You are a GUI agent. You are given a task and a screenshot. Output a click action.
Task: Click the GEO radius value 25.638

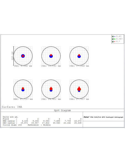click(78, 123)
